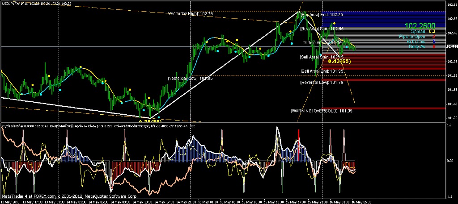Click the 13 May 21:30 time axis label
The height and width of the screenshot is (204, 458).
point(54,202)
